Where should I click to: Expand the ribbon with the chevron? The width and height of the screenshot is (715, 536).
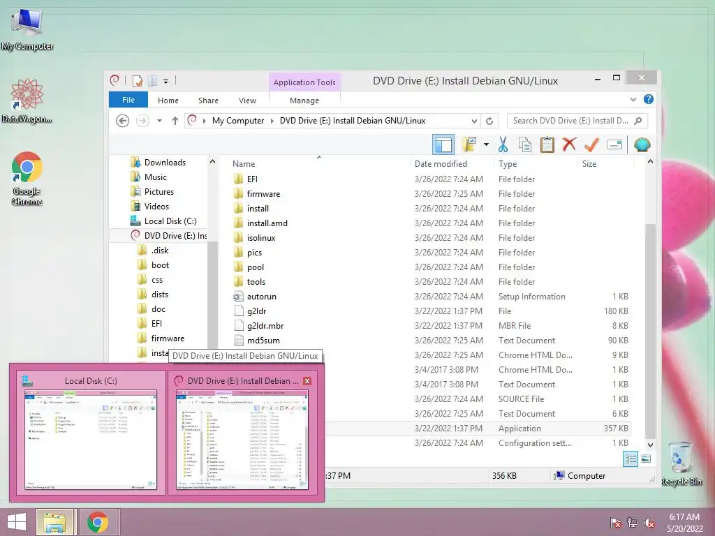coord(633,99)
